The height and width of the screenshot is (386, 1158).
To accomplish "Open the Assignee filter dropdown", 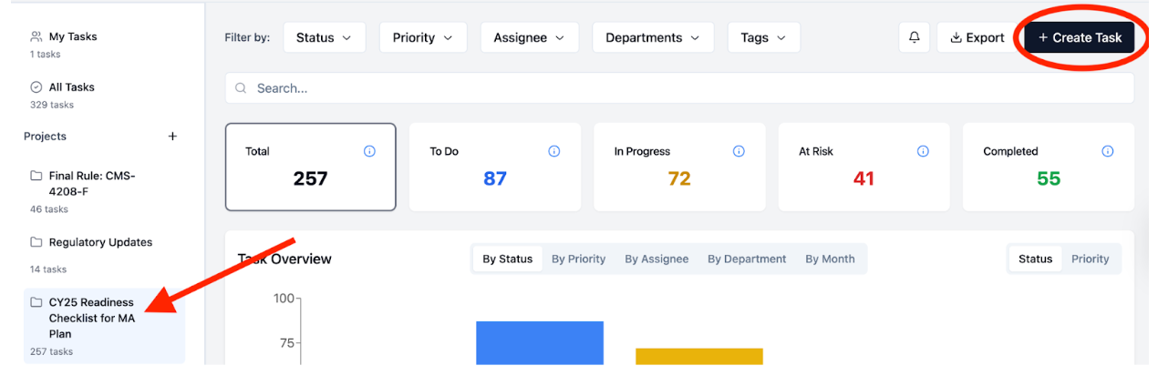I will [530, 37].
